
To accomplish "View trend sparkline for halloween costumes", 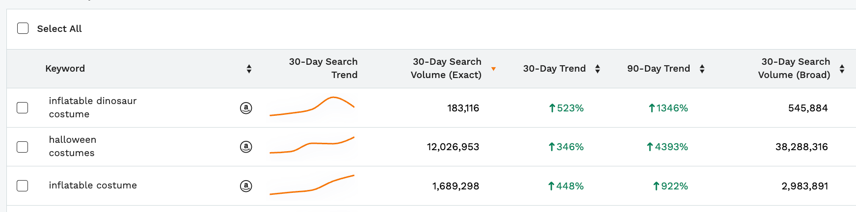I will (312, 145).
